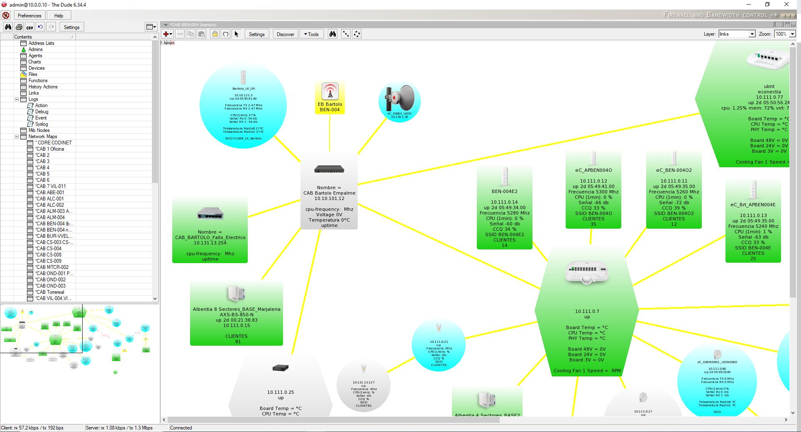The height and width of the screenshot is (432, 801).
Task: Click the green Admins icon in the tree
Action: point(24,49)
